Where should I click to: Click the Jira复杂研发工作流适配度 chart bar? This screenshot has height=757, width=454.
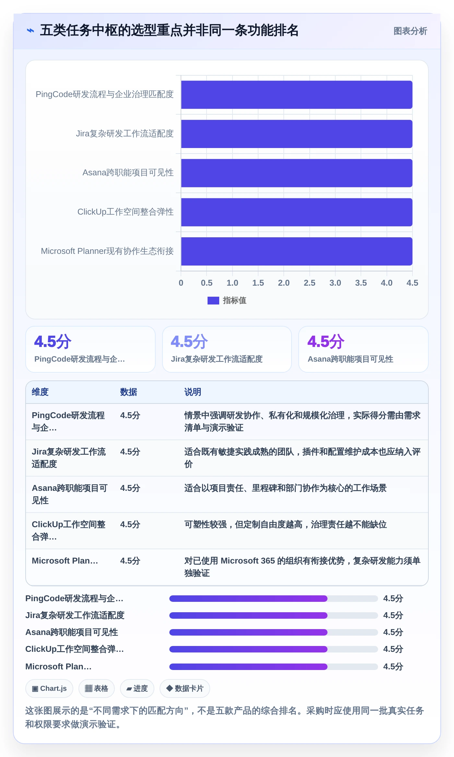pyautogui.click(x=296, y=134)
